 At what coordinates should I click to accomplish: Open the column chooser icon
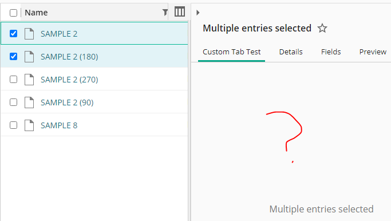[180, 11]
